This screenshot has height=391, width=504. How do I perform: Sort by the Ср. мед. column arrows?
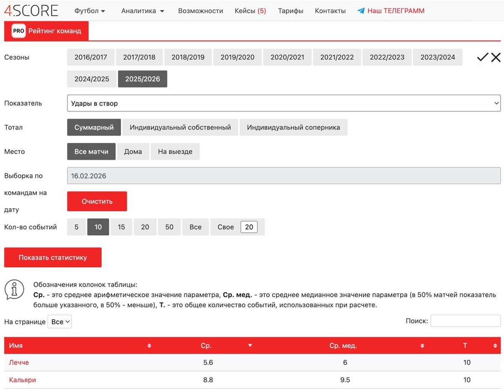(x=422, y=346)
